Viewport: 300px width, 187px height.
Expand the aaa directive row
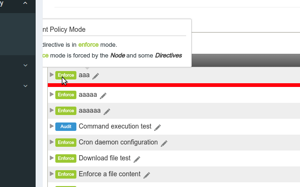[52, 75]
